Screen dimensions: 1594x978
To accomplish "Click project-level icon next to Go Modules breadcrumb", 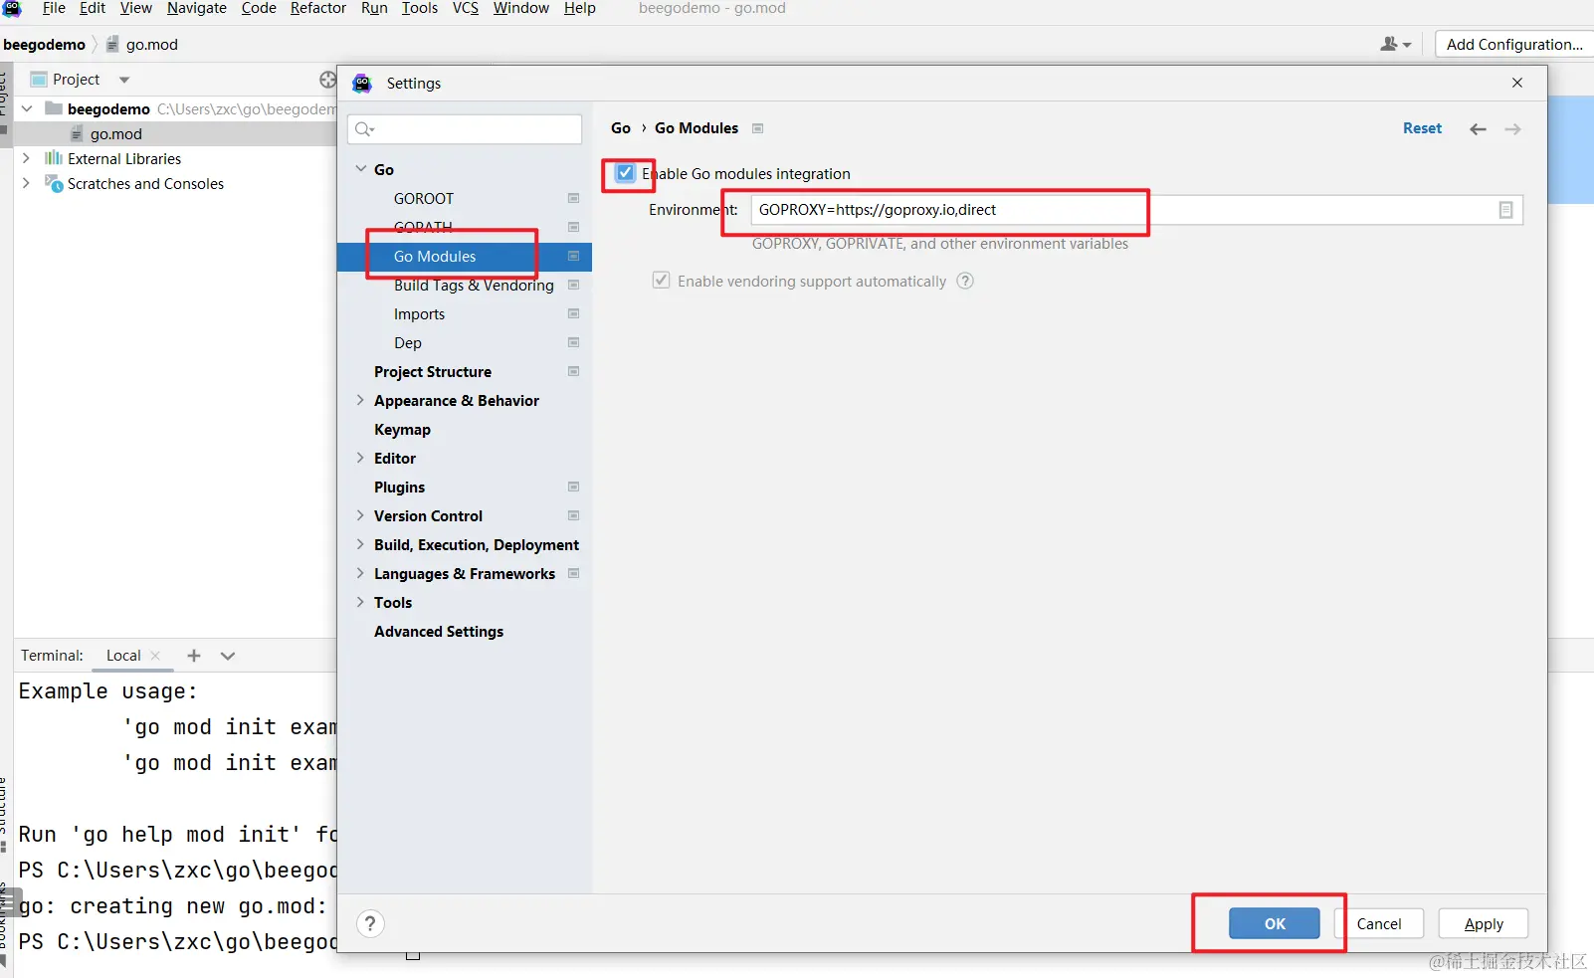I will click(x=758, y=128).
